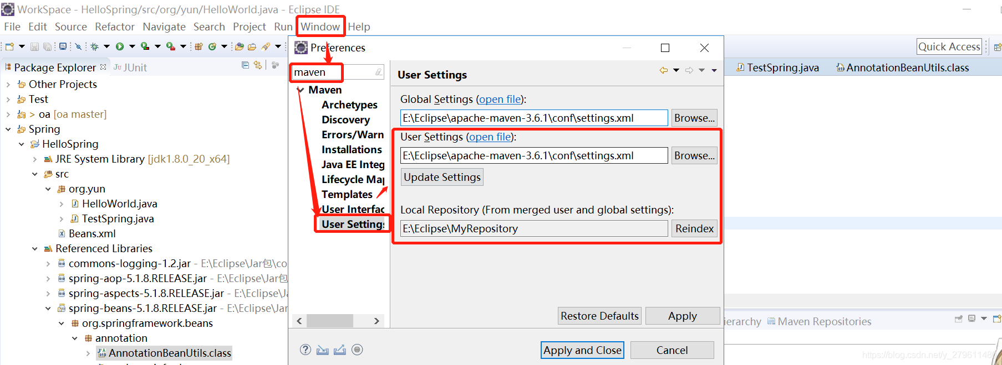Open the Back history dropdown in Preferences
The height and width of the screenshot is (365, 1002).
676,70
